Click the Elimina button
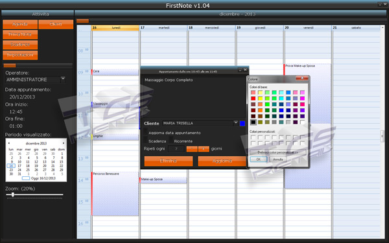 tap(169, 161)
